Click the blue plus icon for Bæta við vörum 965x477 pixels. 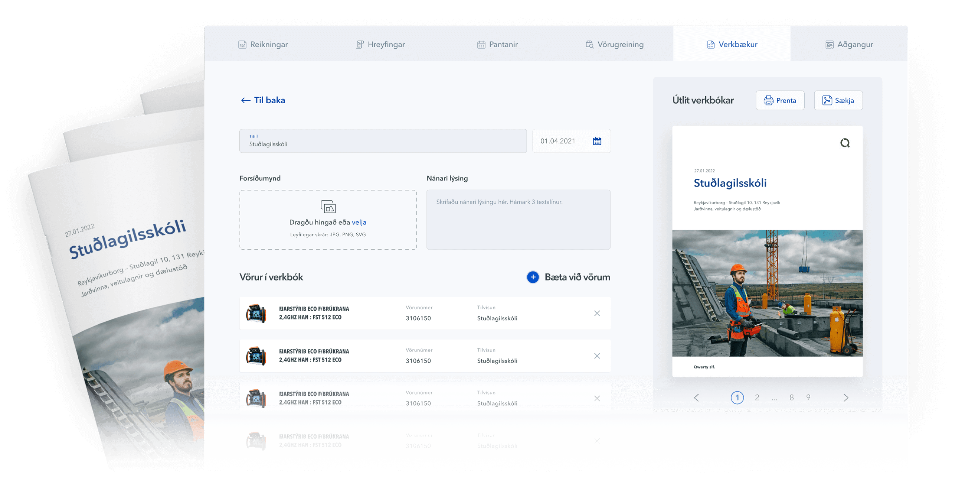[x=533, y=277]
